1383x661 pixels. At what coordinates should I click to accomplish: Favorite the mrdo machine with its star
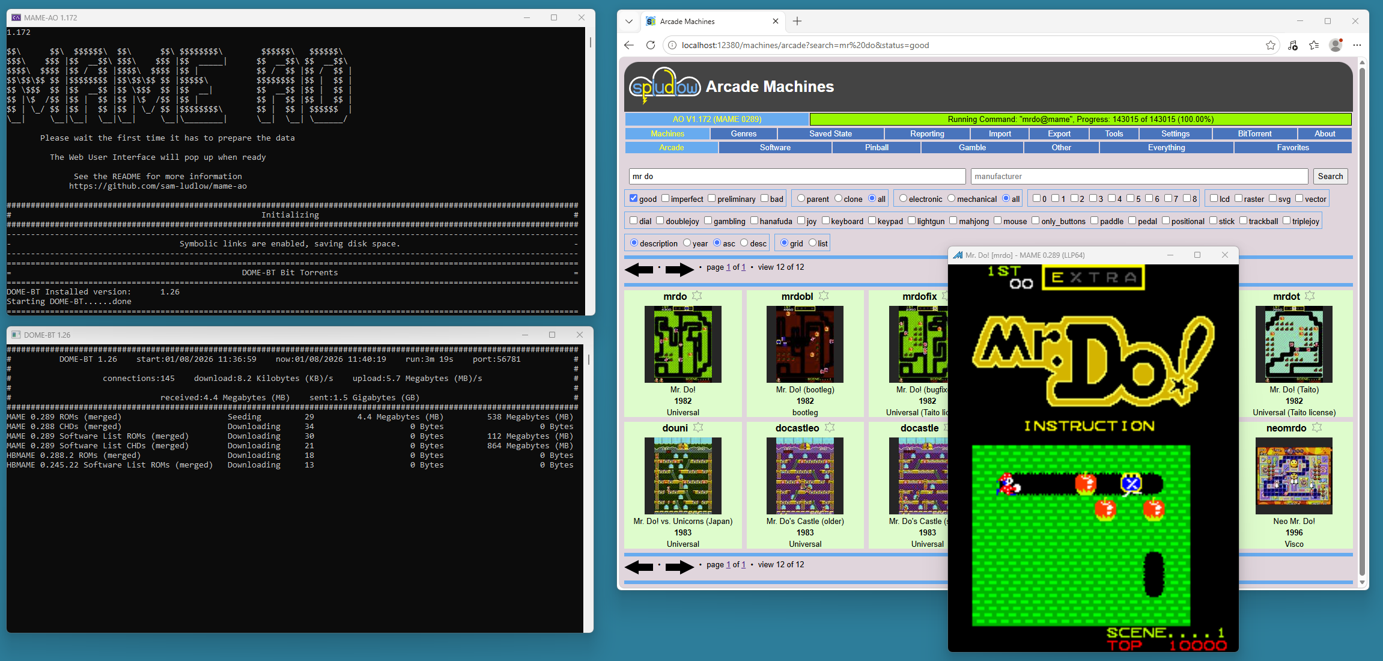point(697,296)
